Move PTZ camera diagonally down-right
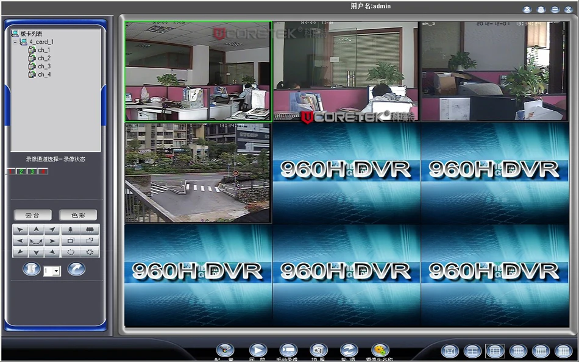This screenshot has width=579, height=362. click(52, 253)
